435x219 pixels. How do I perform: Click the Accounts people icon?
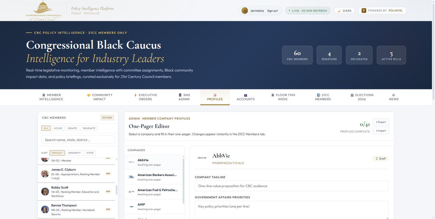246,95
